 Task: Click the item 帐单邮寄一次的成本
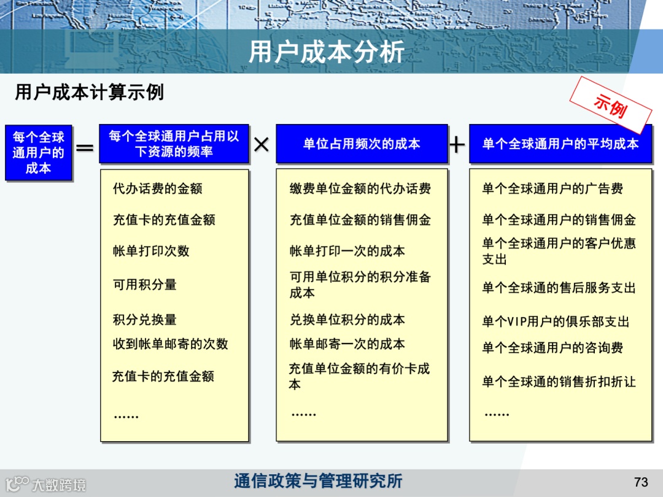coord(347,344)
